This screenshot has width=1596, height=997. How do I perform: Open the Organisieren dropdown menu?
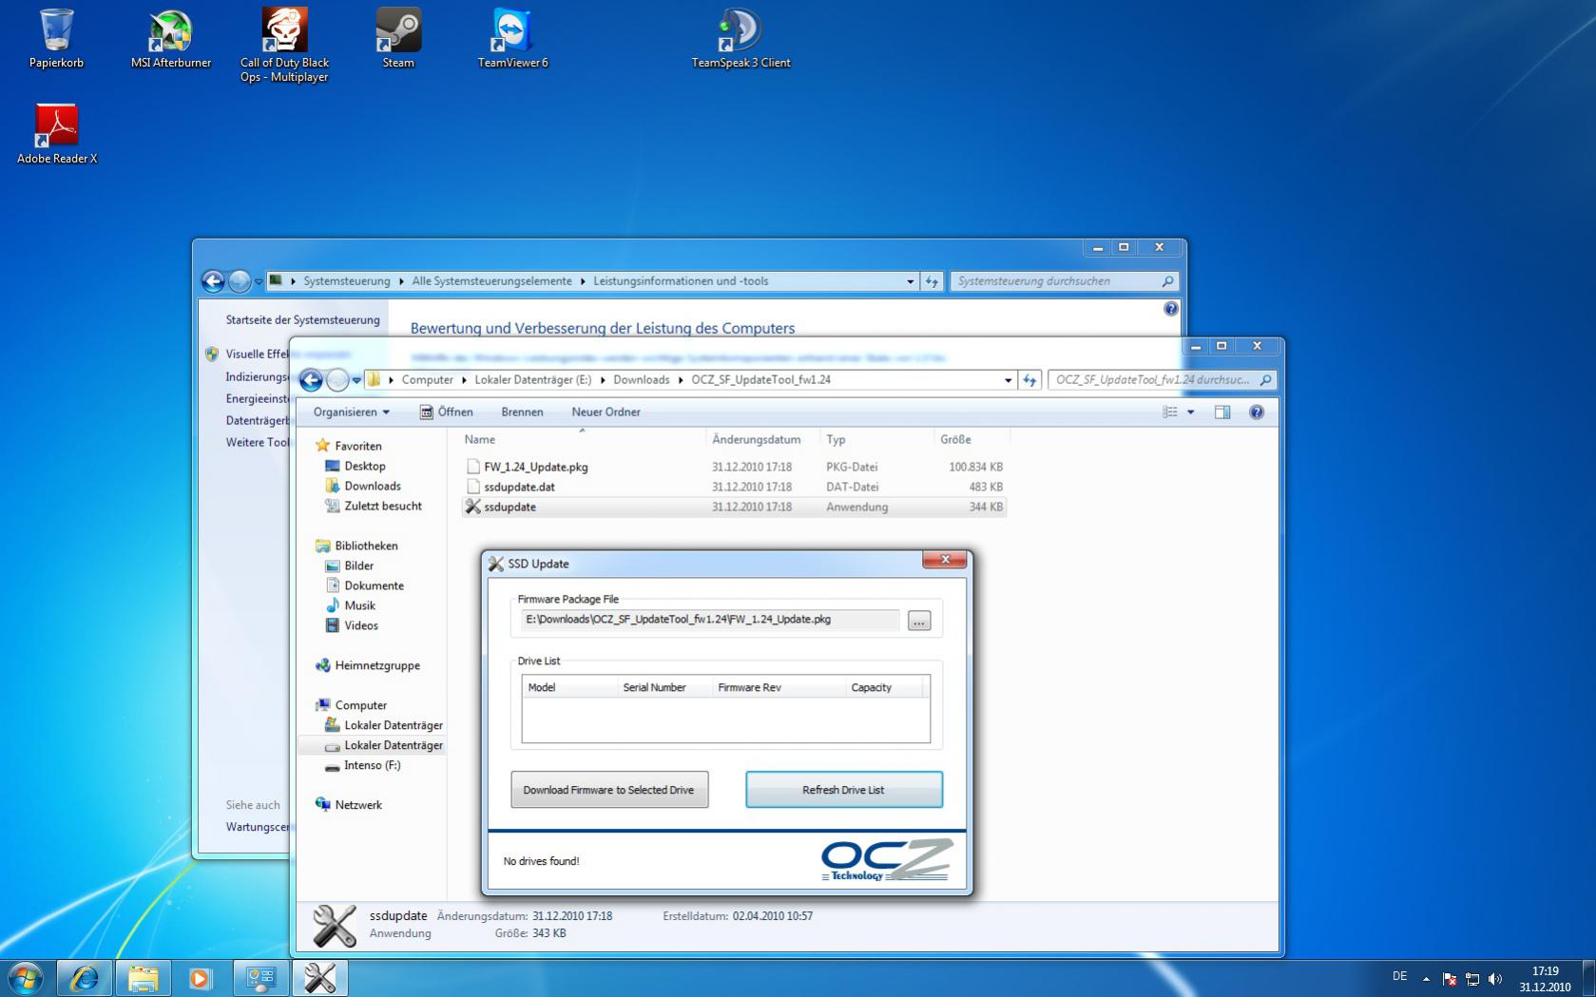coord(351,412)
